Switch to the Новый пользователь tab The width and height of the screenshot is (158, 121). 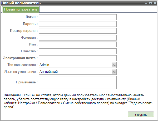coord(21,9)
